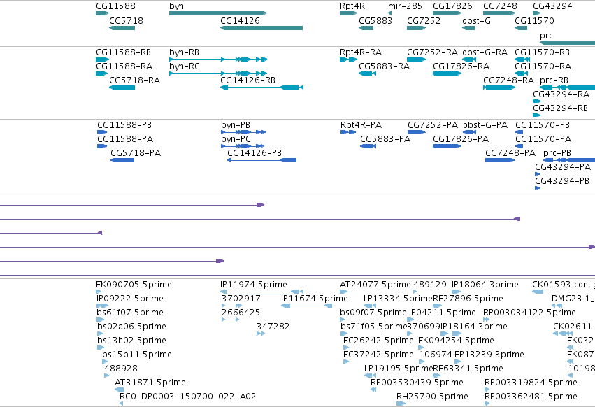595x407 pixels.
Task: Select protein CG17826-PA
Action: tap(461, 139)
